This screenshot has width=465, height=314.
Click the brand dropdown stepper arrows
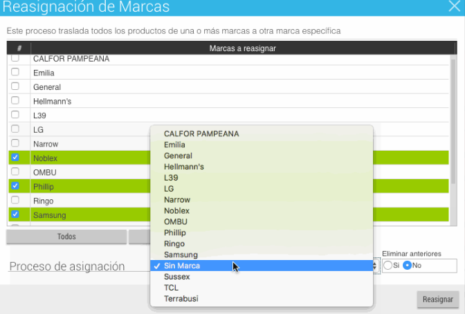pyautogui.click(x=375, y=266)
